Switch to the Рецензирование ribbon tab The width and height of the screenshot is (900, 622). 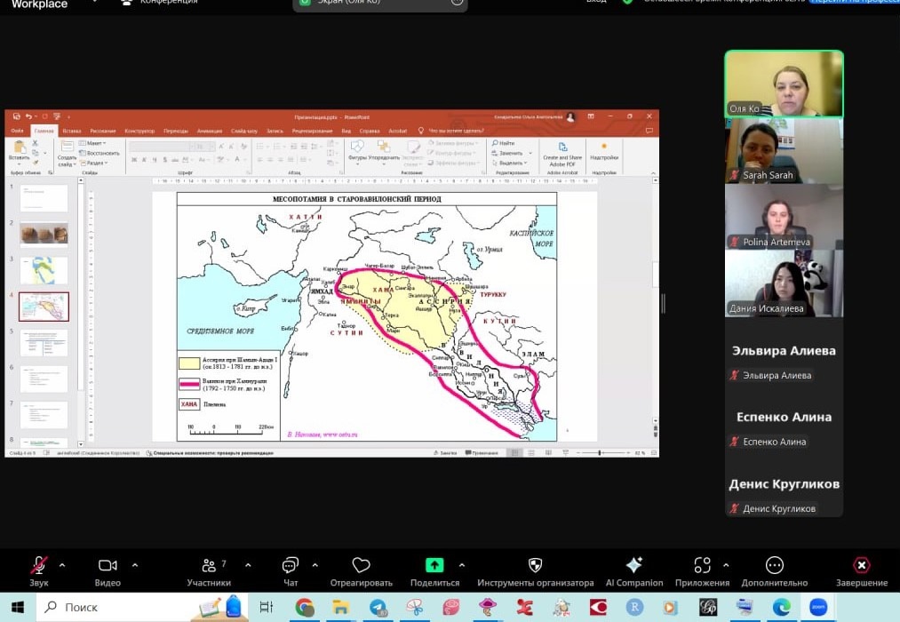tap(312, 131)
